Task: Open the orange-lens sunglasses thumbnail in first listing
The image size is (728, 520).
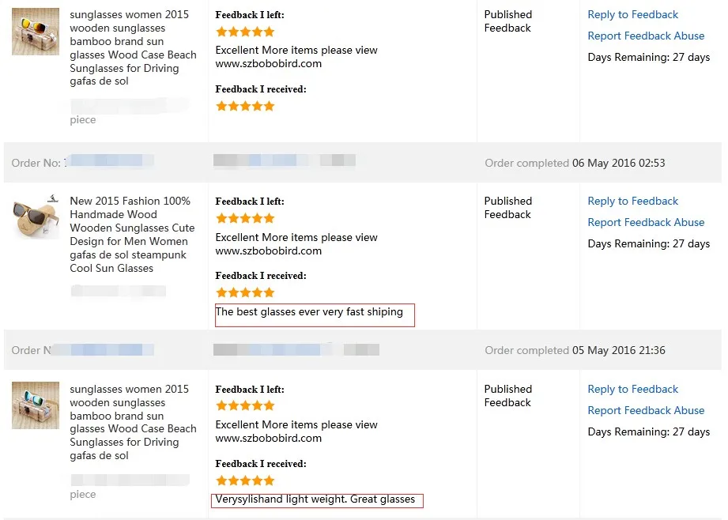Action: tap(36, 32)
